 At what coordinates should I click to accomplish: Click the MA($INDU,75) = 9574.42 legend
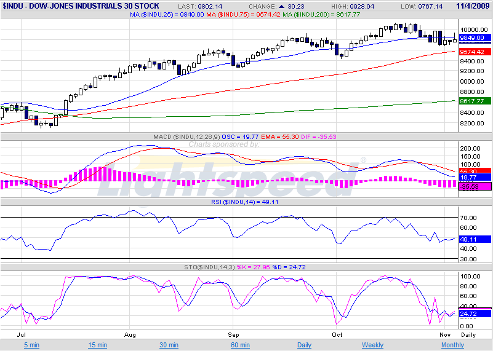click(x=243, y=14)
